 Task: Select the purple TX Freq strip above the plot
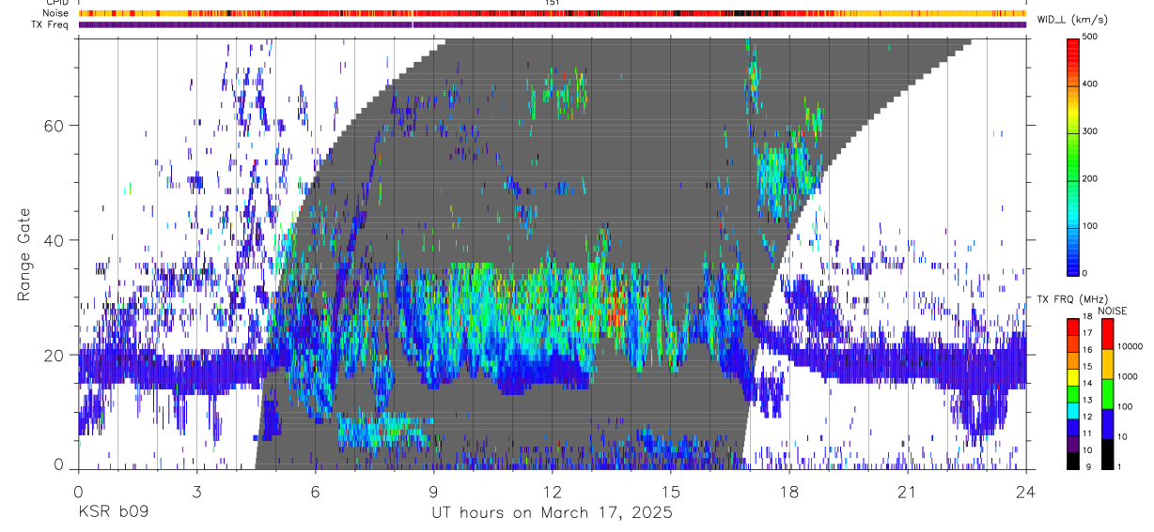coord(553,25)
